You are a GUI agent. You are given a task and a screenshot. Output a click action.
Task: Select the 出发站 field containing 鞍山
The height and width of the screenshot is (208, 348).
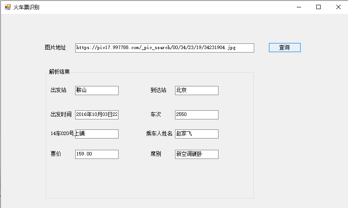pos(96,90)
